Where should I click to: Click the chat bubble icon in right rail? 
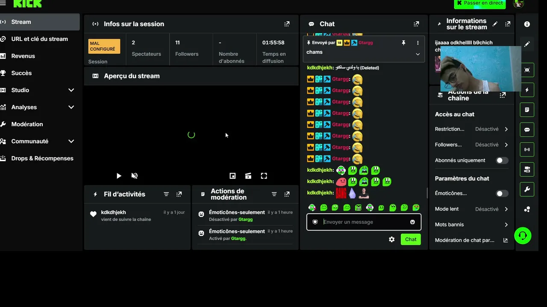click(527, 130)
